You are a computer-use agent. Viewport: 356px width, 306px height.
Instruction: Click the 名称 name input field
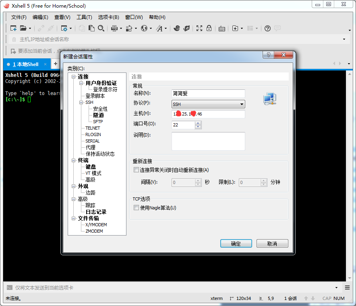click(x=208, y=93)
